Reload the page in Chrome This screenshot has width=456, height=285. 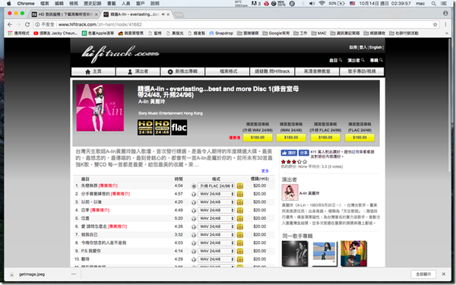(27, 25)
